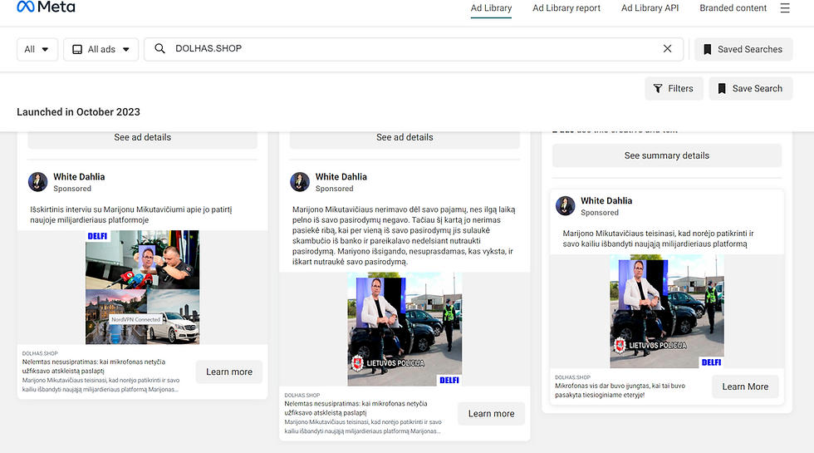Click first ad headline 'Nelemtas nesusipratimas'
Viewport: 814px width, 453px height.
[x=93, y=367]
